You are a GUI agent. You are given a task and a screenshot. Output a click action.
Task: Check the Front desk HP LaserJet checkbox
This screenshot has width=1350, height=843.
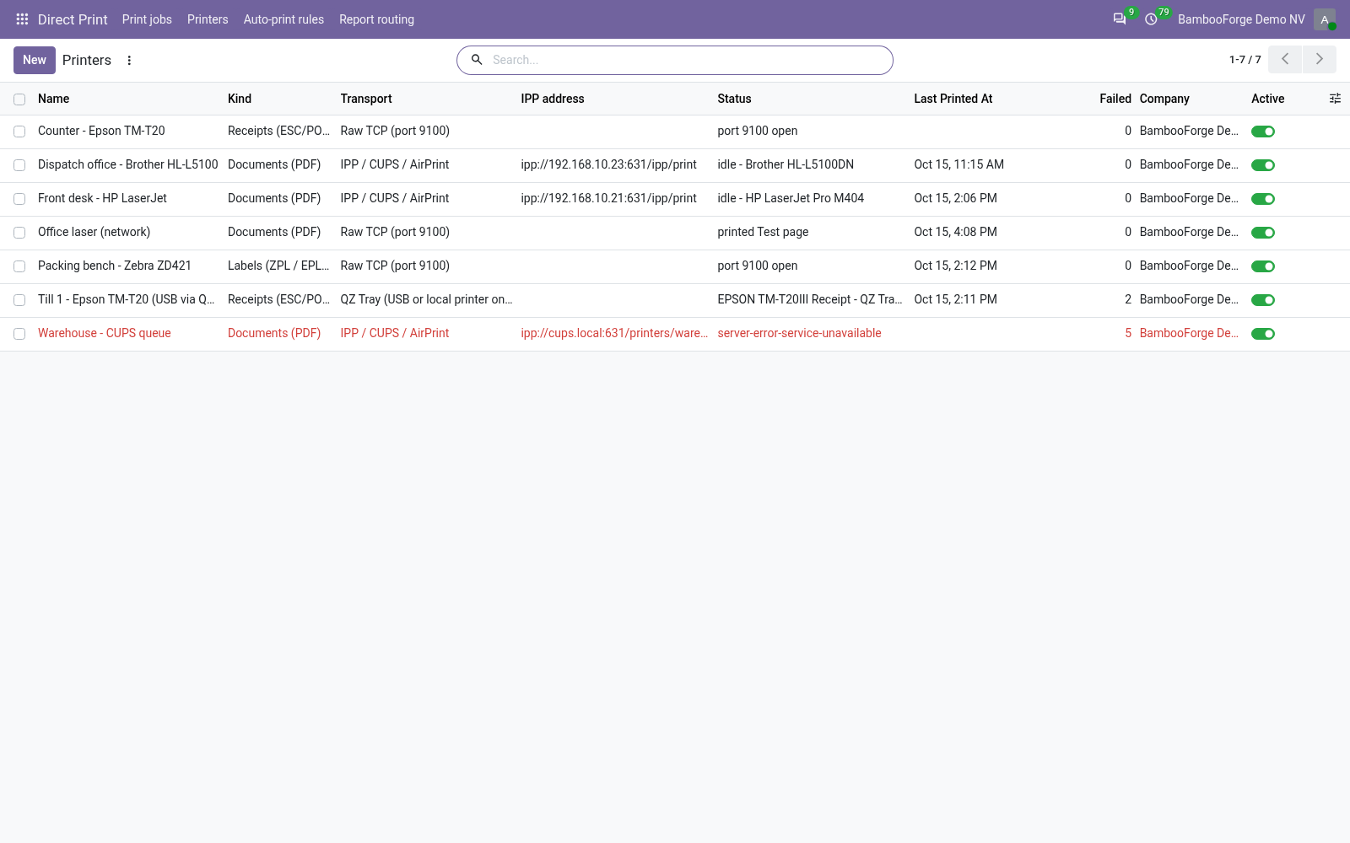click(19, 199)
